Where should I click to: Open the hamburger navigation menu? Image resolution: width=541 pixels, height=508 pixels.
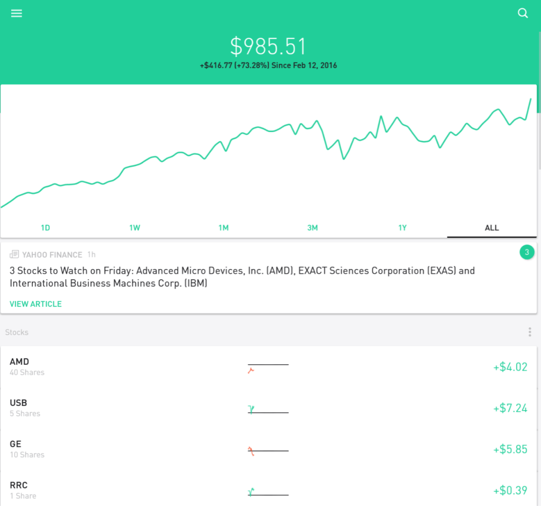(16, 14)
